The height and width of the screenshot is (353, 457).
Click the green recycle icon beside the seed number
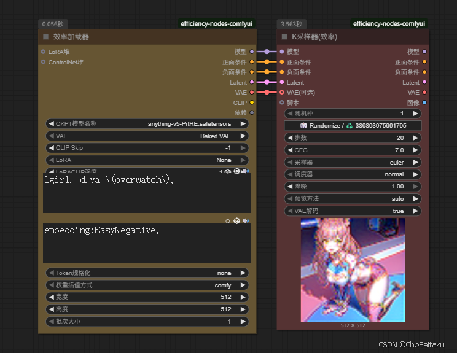tap(349, 125)
